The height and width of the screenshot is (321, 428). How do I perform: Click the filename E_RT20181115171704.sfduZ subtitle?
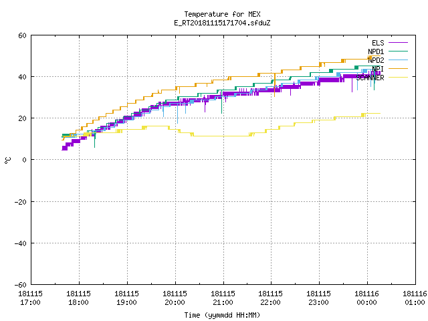(222, 23)
